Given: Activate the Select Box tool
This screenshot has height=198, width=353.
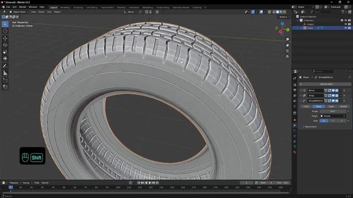Looking at the screenshot, I should (5, 24).
